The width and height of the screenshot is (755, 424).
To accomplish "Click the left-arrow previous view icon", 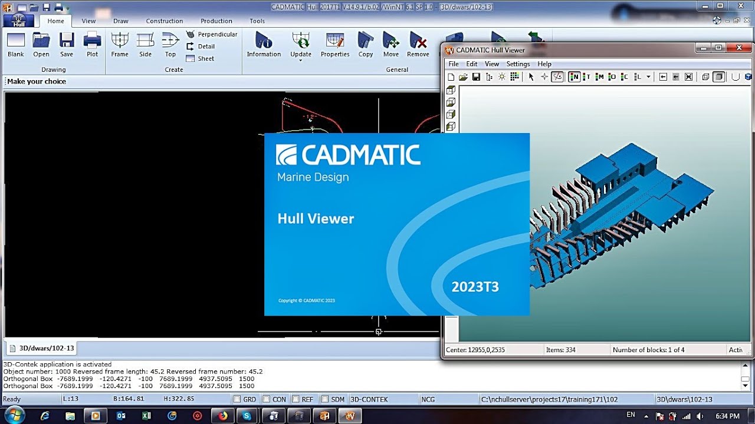I will click(x=663, y=77).
